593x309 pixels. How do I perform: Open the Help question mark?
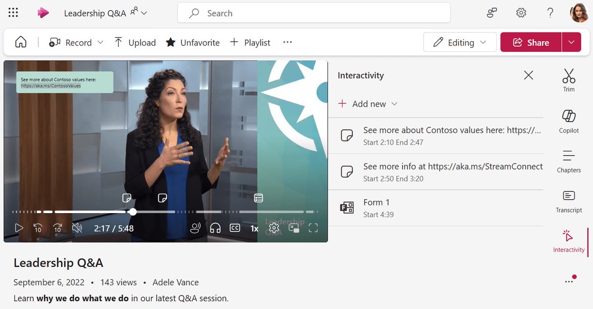[550, 13]
